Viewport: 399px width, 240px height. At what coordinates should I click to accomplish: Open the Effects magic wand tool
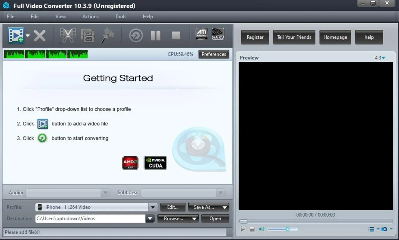pos(107,36)
